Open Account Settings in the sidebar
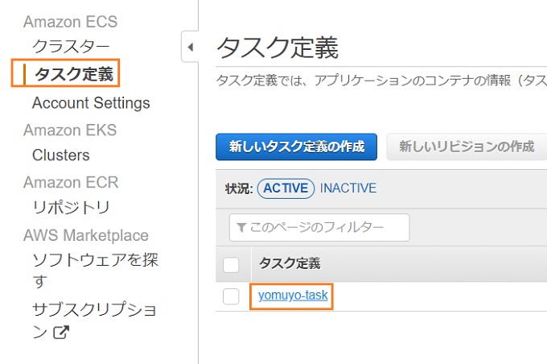 click(91, 103)
